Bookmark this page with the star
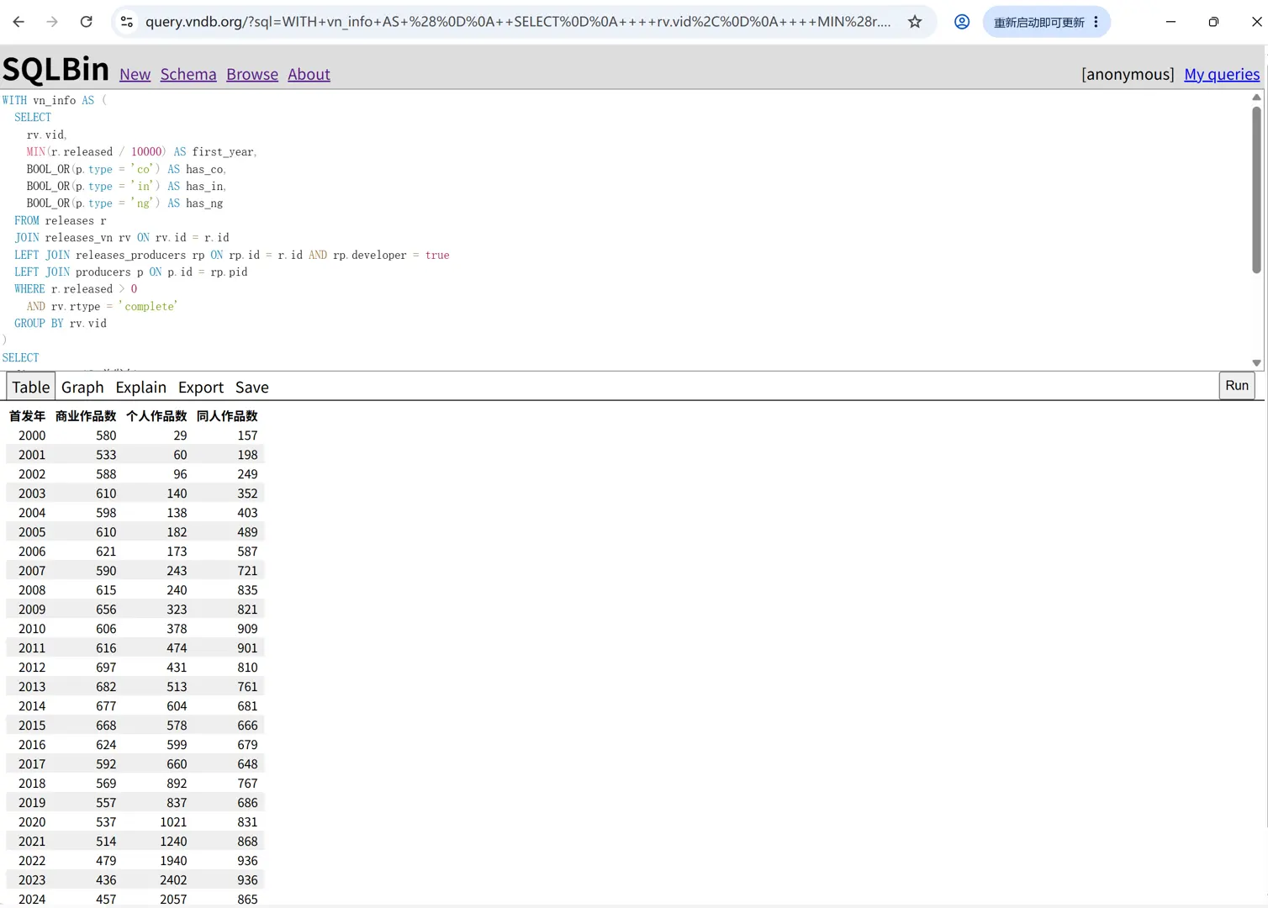 [x=915, y=22]
